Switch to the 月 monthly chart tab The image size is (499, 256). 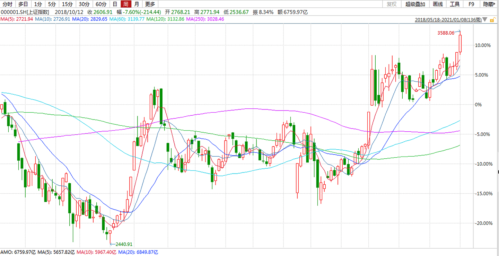point(137,4)
